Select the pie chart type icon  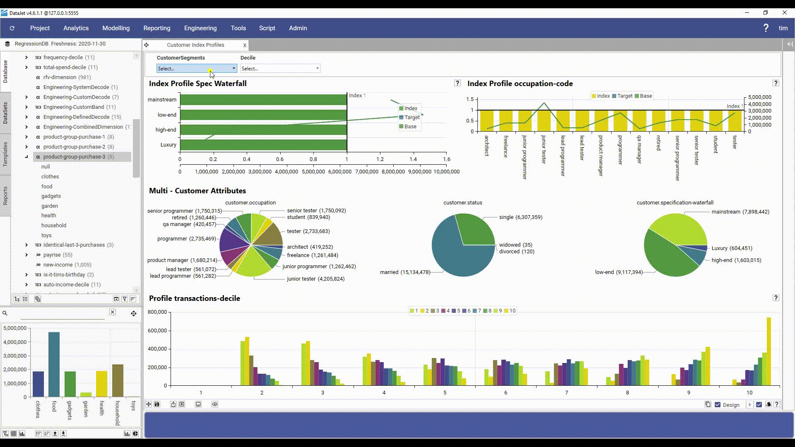click(135, 433)
